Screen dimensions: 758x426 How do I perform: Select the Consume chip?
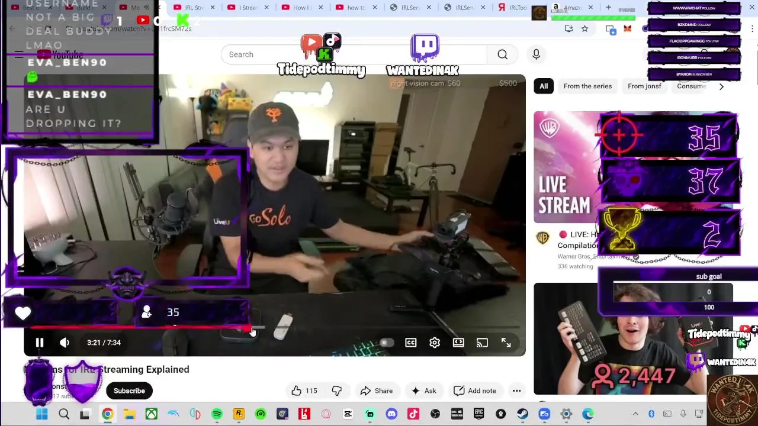(692, 86)
